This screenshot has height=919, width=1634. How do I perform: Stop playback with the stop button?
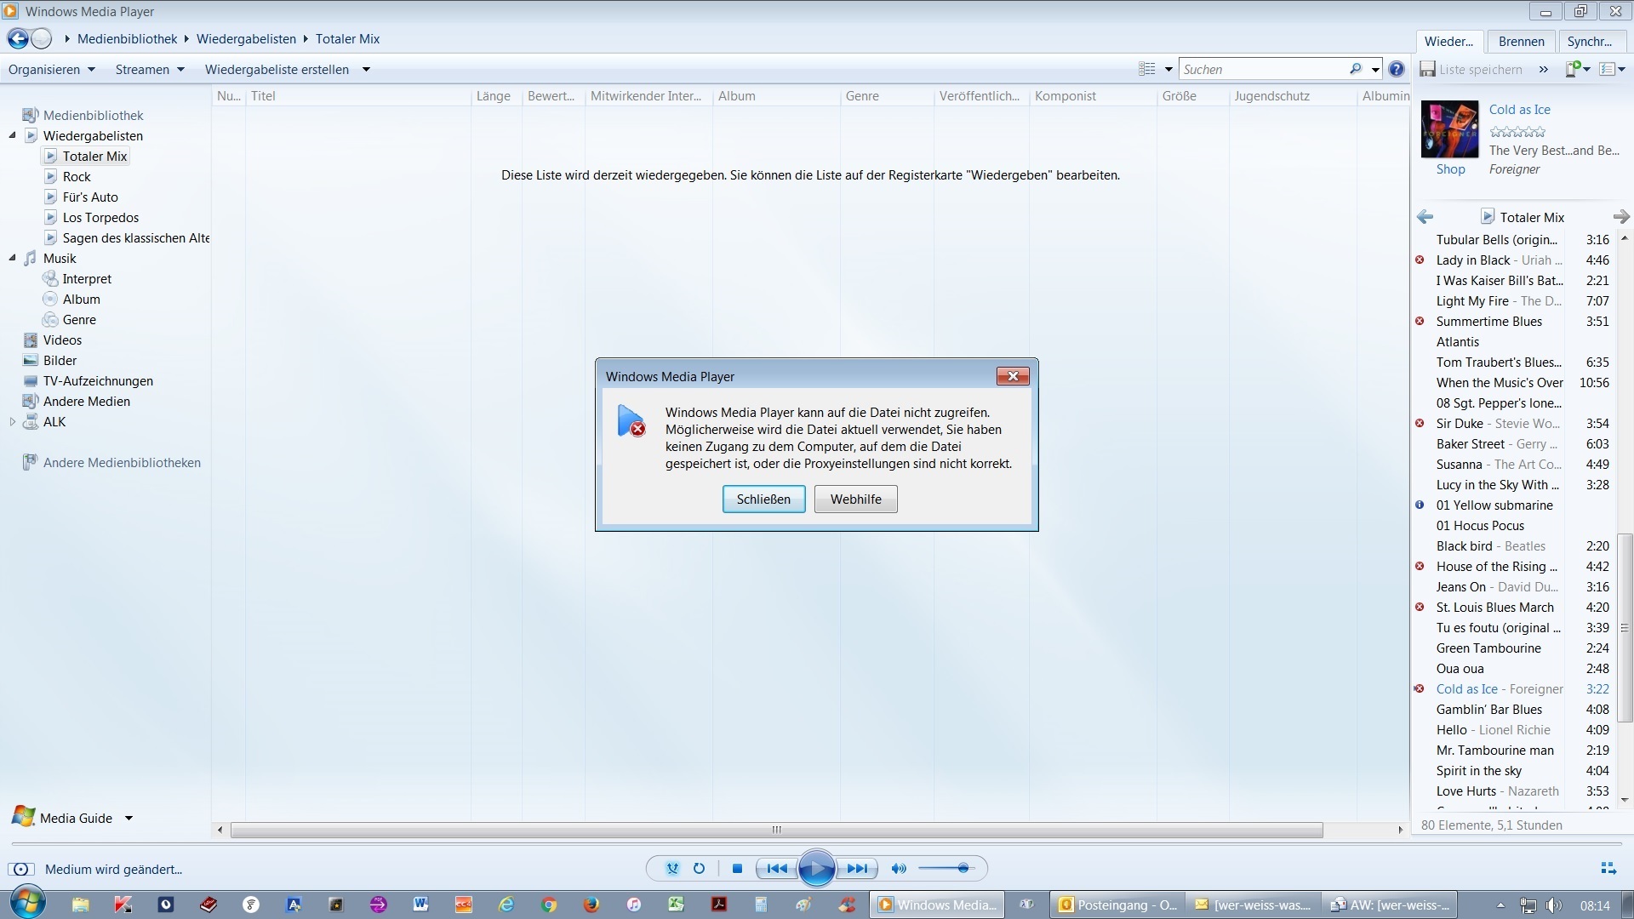[737, 869]
